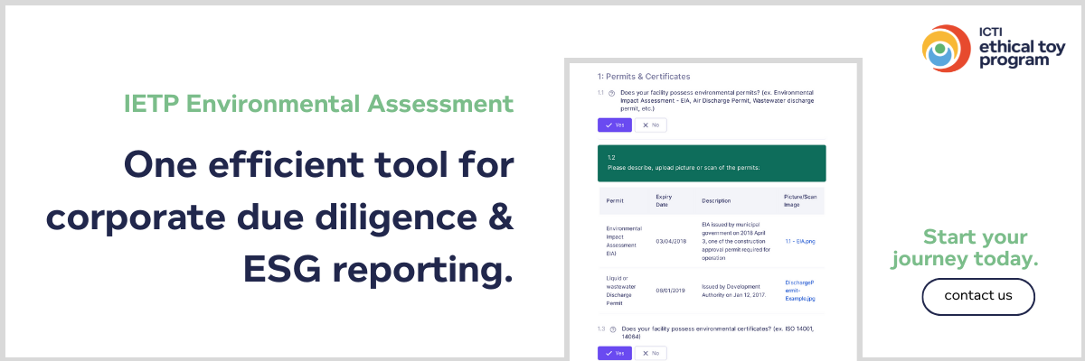
Task: Click the Permit column header
Action: point(615,200)
